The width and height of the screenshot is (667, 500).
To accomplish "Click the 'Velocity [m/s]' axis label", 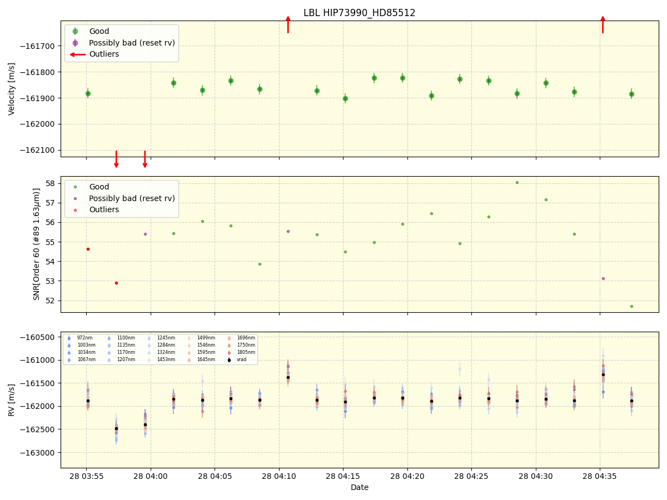I will 12,89.
